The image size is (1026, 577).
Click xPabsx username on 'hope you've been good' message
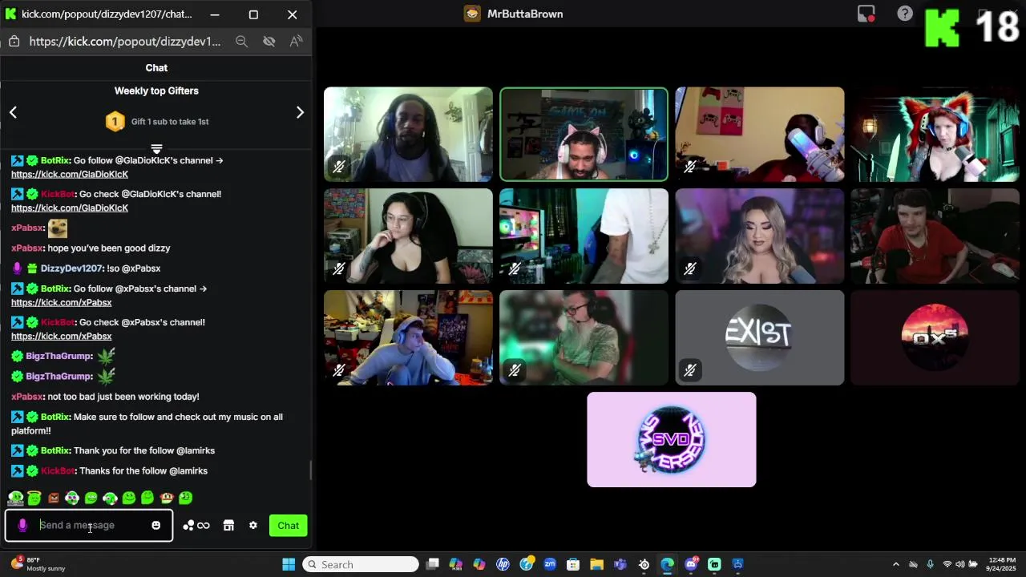(x=26, y=248)
